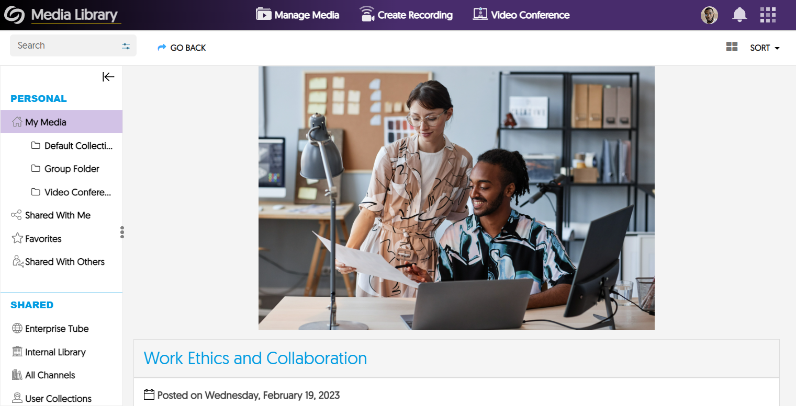Open User Collections
This screenshot has height=406, width=796.
point(52,398)
